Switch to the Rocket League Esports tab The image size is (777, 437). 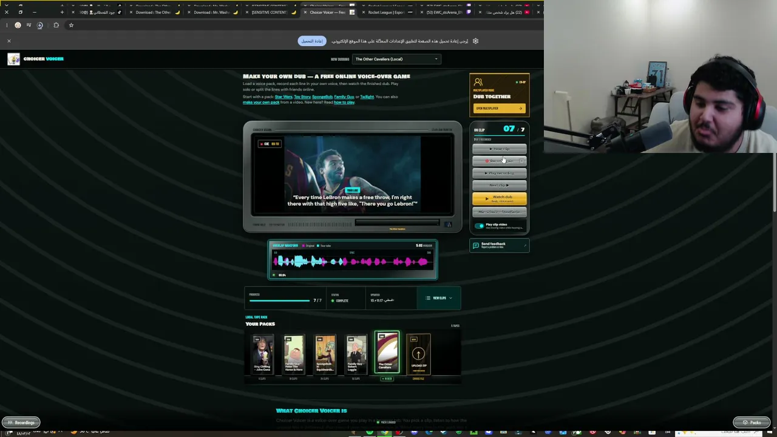point(386,12)
